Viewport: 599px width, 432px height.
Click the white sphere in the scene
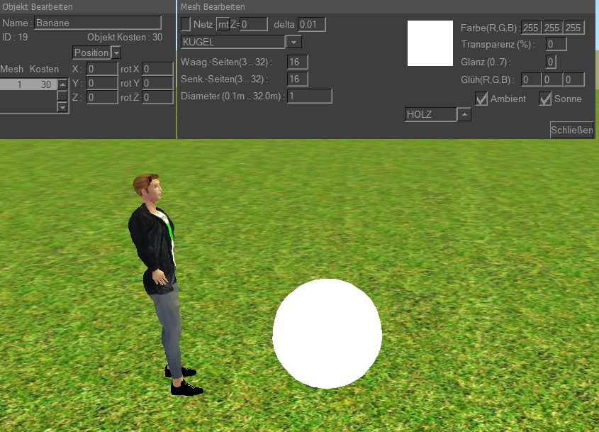(x=327, y=333)
